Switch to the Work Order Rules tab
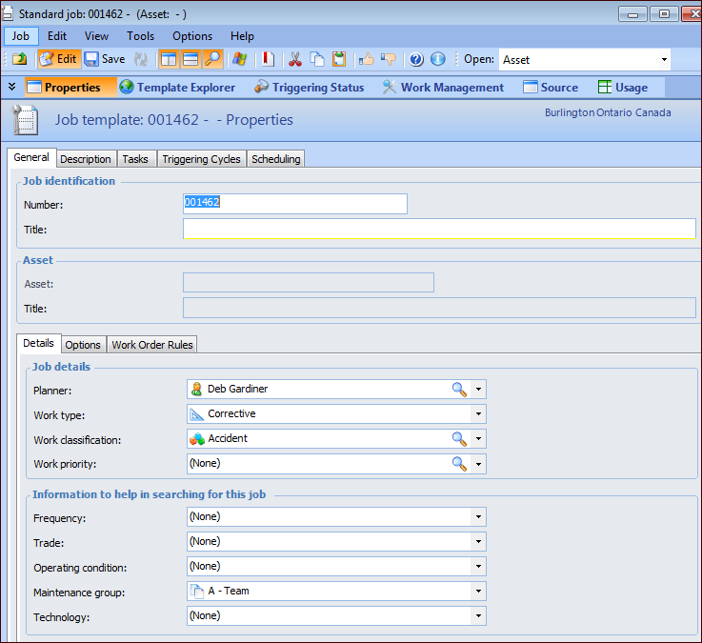702x643 pixels. pyautogui.click(x=153, y=345)
